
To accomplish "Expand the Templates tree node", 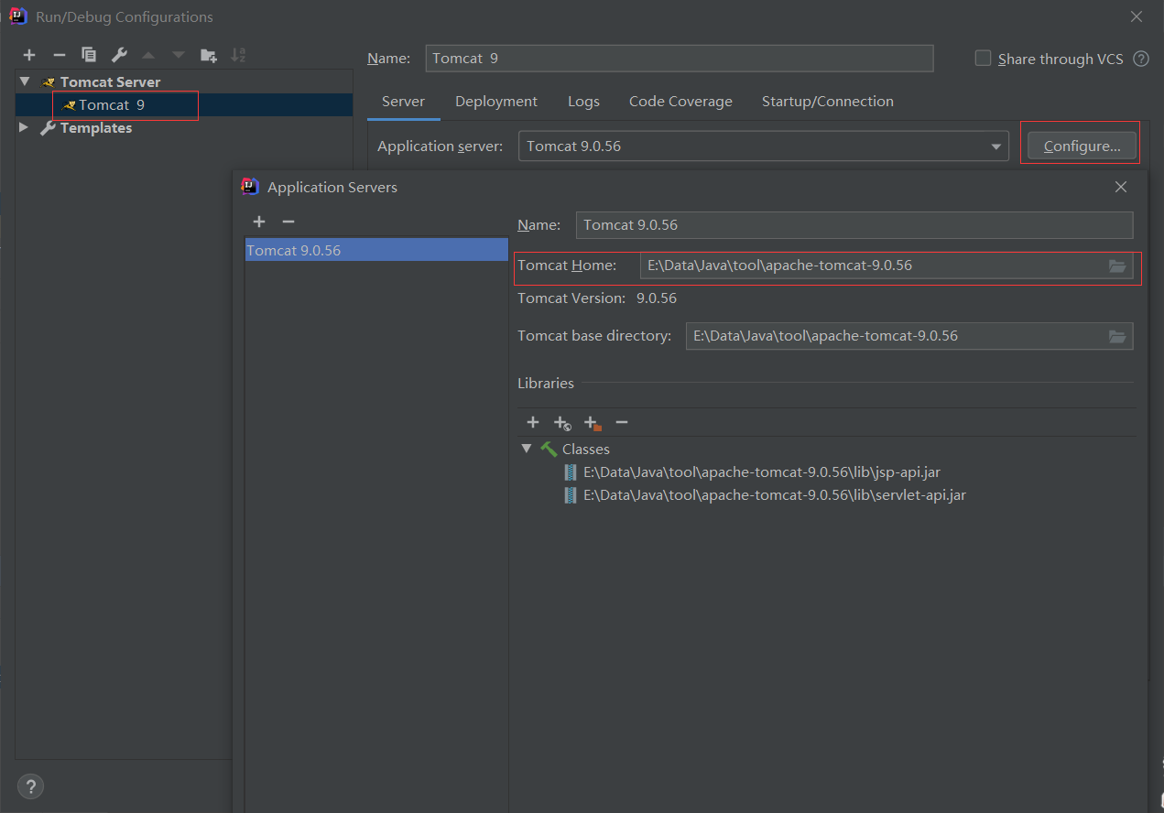I will tap(25, 128).
